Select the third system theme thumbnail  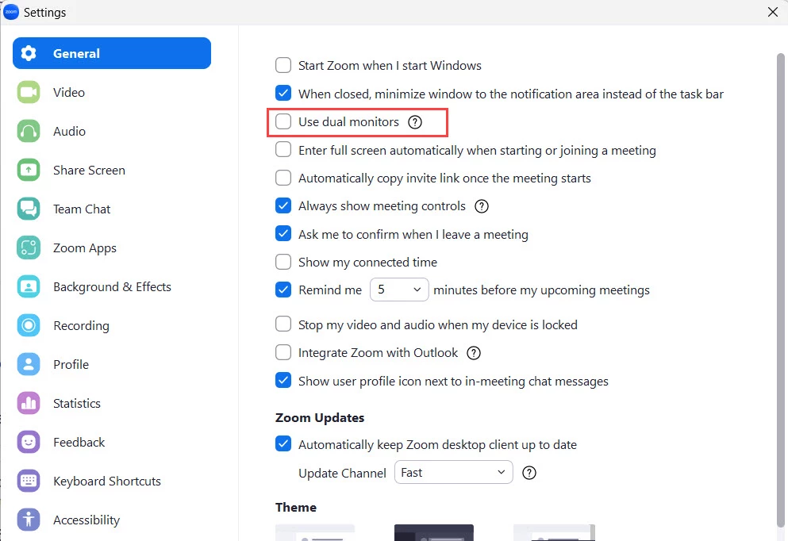tap(554, 532)
